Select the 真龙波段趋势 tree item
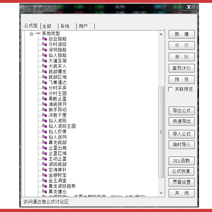 click(x=62, y=186)
